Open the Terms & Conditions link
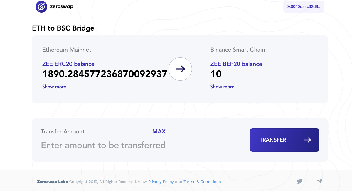The image size is (352, 191). point(202,182)
